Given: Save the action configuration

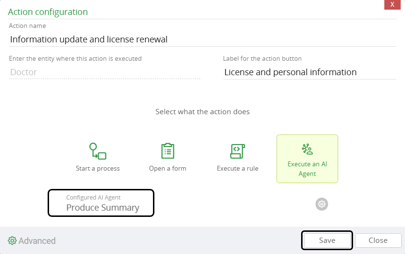Looking at the screenshot, I should click(327, 241).
